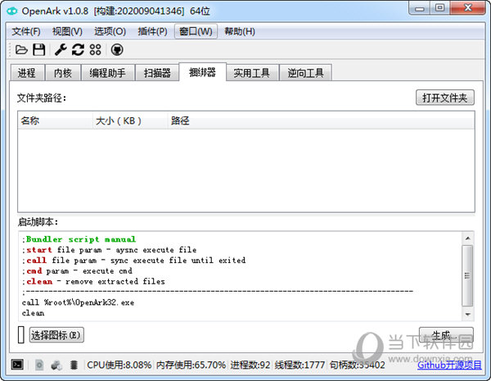Click the 句柄数 status bar entry
Image resolution: width=491 pixels, height=381 pixels.
(x=357, y=365)
